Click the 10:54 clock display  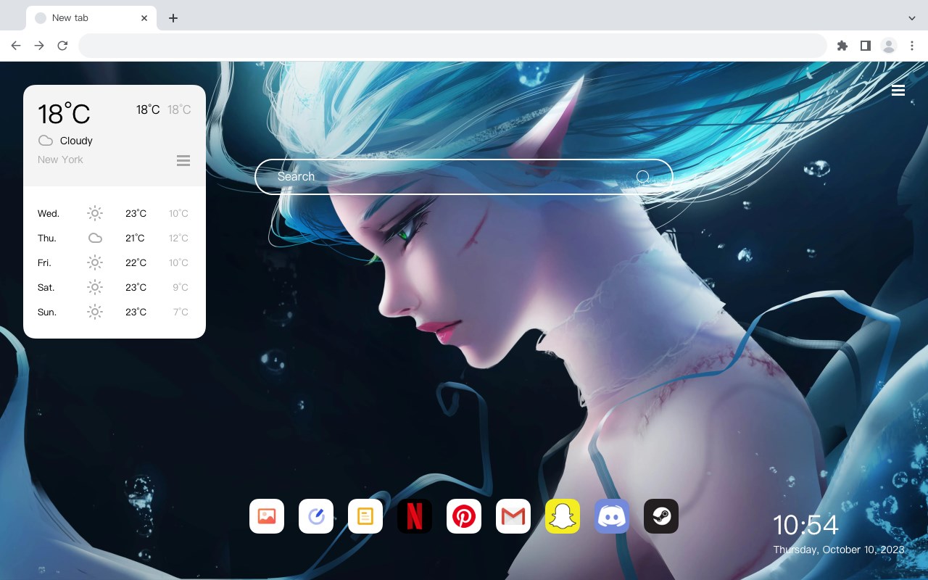point(805,525)
